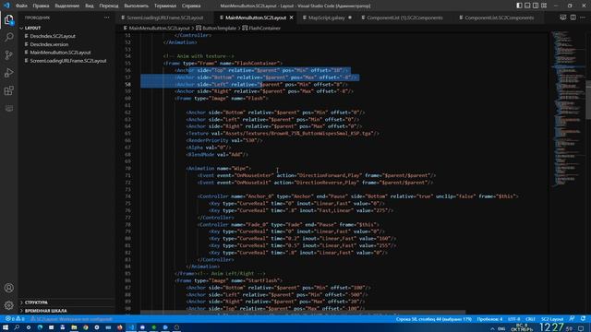Image resolution: width=591 pixels, height=332 pixels.
Task: Click the taskbar clock showing 12:27
Action: (556, 327)
